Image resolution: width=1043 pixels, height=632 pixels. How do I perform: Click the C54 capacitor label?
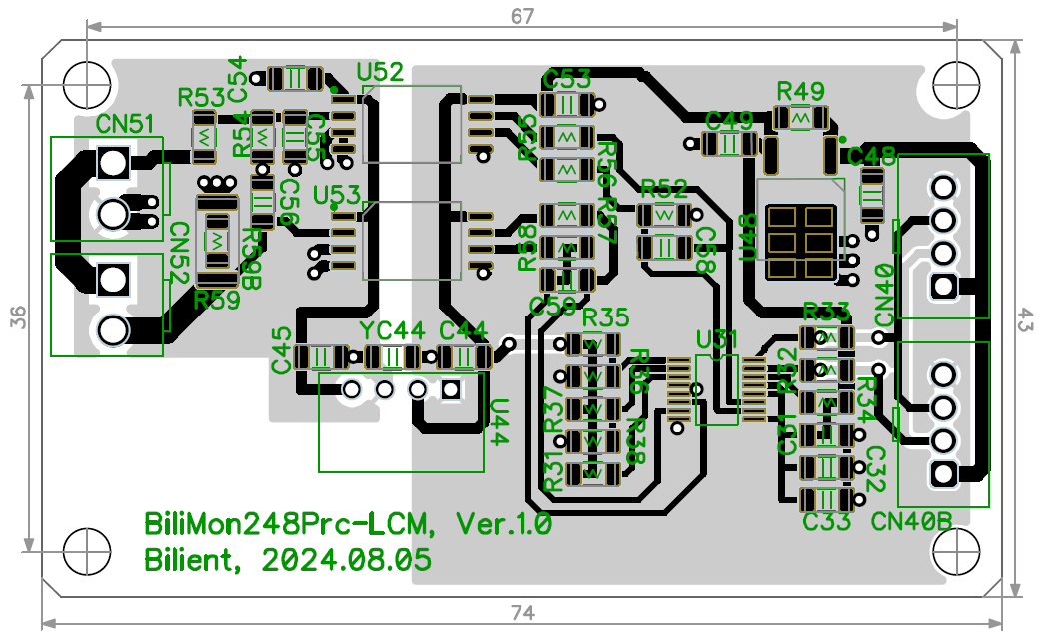(237, 80)
